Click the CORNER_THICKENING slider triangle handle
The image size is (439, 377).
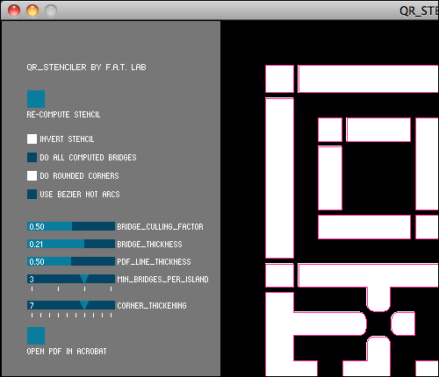click(84, 305)
